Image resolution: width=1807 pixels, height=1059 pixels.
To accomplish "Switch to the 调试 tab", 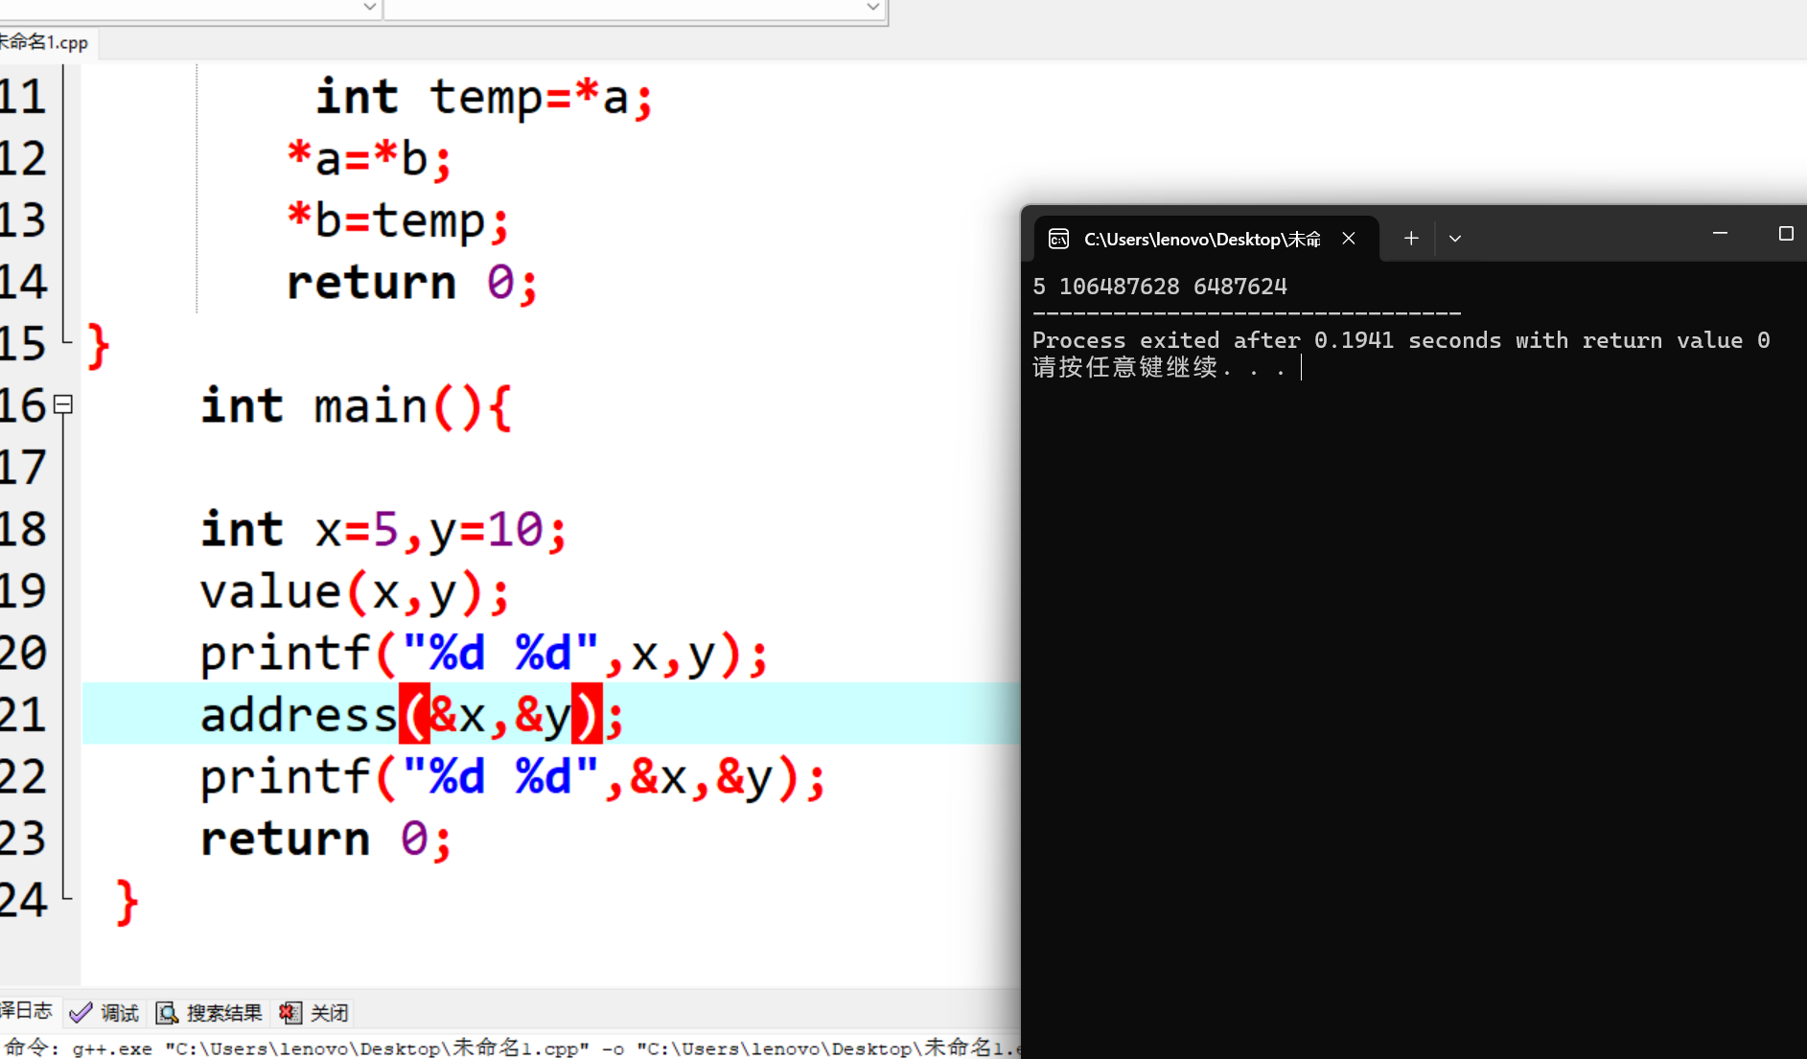I will coord(105,1013).
